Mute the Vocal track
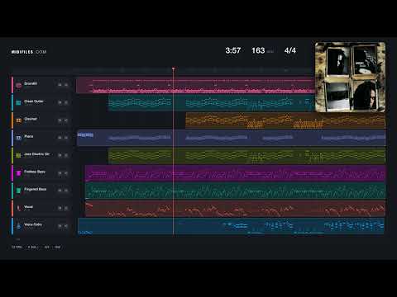The height and width of the screenshot is (297, 397). click(x=60, y=208)
